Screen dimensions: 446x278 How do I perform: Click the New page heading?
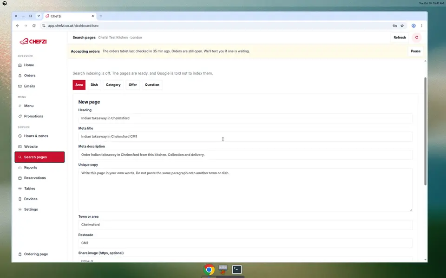pyautogui.click(x=89, y=102)
